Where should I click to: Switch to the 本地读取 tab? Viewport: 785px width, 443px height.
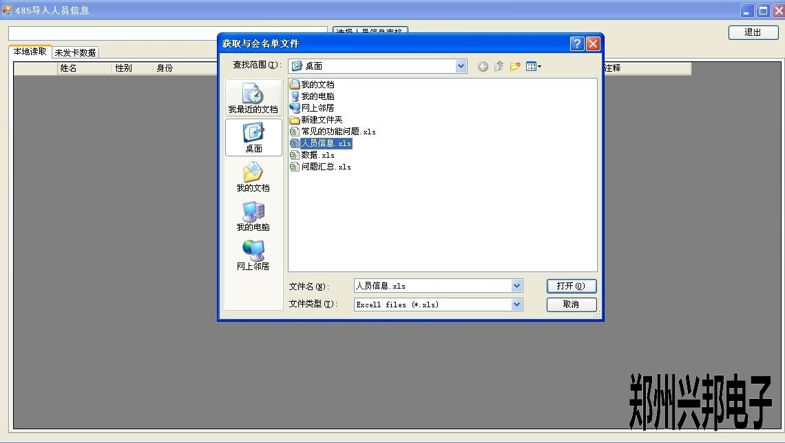coord(30,52)
